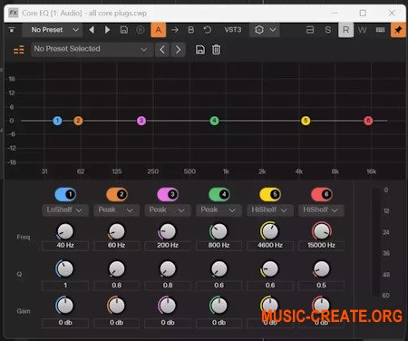Click band 3 gain value field 0 db

click(x=168, y=323)
